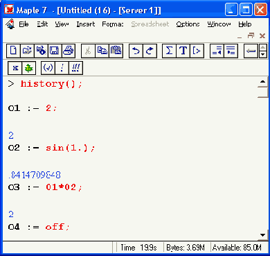Insert an execution group with the [> icon
Image resolution: width=270 pixels, height=256 pixels.
click(197, 51)
